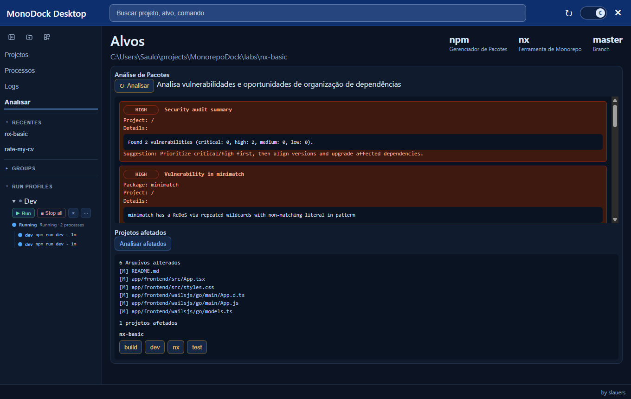Click the scrollbar down arrow in audit results
631x399 pixels.
point(615,219)
